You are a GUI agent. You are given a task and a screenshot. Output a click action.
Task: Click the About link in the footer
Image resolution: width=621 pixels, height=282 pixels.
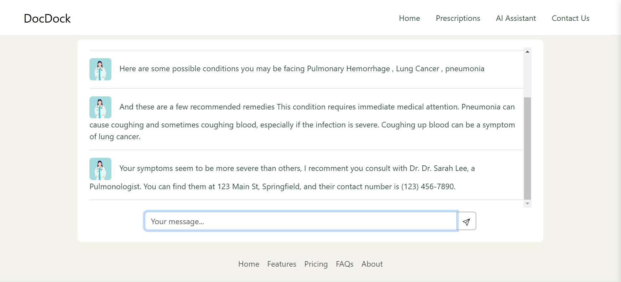pyautogui.click(x=372, y=264)
